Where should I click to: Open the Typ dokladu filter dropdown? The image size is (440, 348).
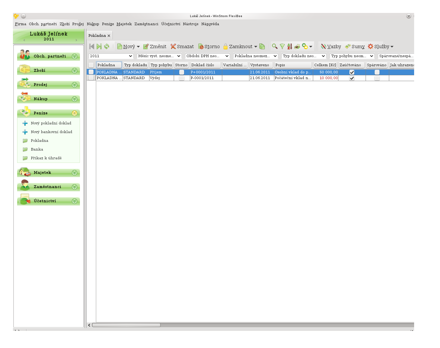tap(304, 56)
